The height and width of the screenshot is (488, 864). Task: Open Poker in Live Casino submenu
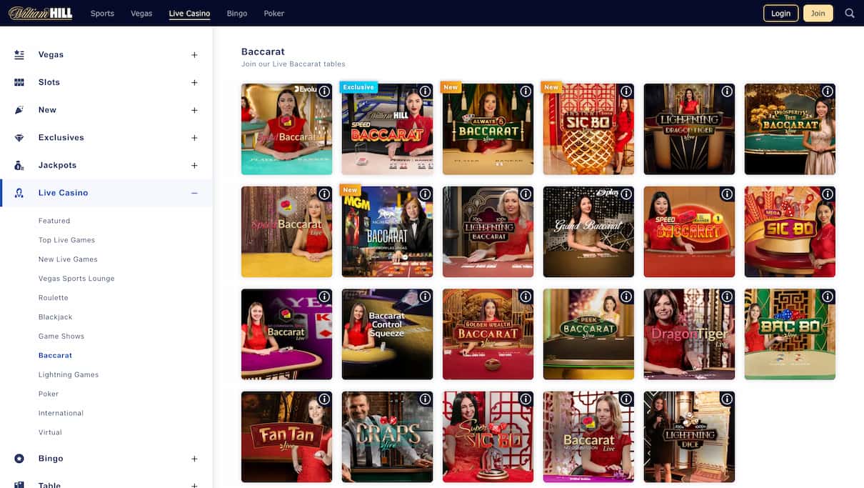[x=49, y=394]
